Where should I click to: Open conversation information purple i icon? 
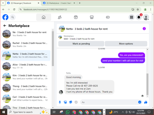click(144, 29)
